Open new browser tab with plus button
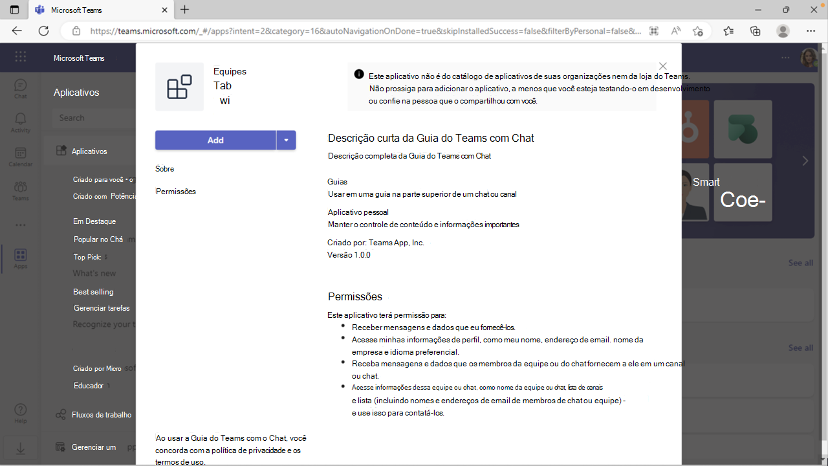828x466 pixels. (185, 10)
